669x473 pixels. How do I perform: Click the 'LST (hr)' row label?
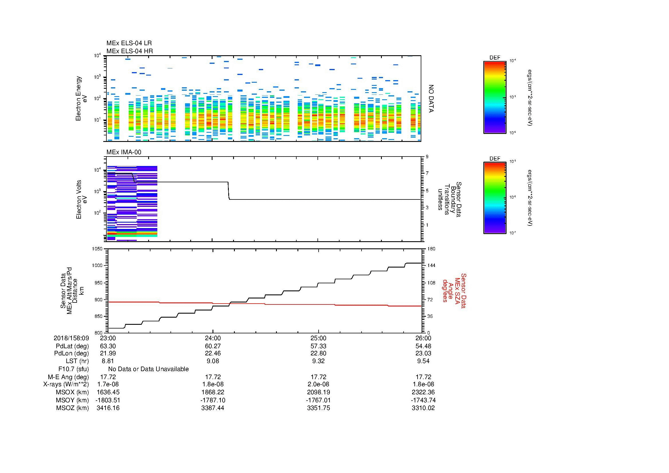pos(77,361)
